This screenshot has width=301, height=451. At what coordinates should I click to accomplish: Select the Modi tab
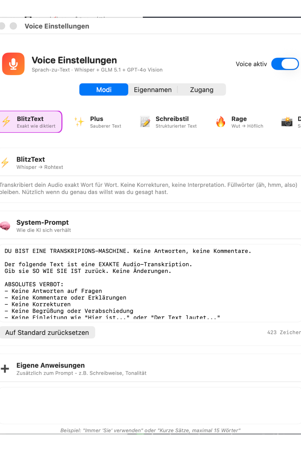click(104, 89)
